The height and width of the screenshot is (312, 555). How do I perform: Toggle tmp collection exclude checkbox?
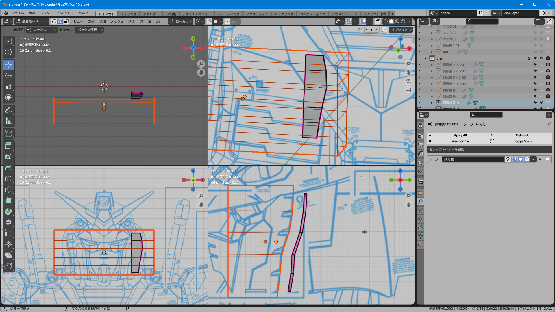click(x=529, y=58)
